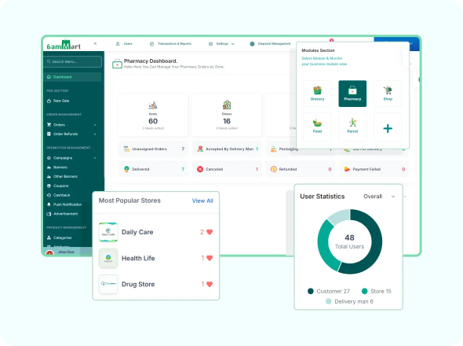The width and height of the screenshot is (463, 346).
Task: Click the Store 15 legend swatch
Action: coord(364,291)
